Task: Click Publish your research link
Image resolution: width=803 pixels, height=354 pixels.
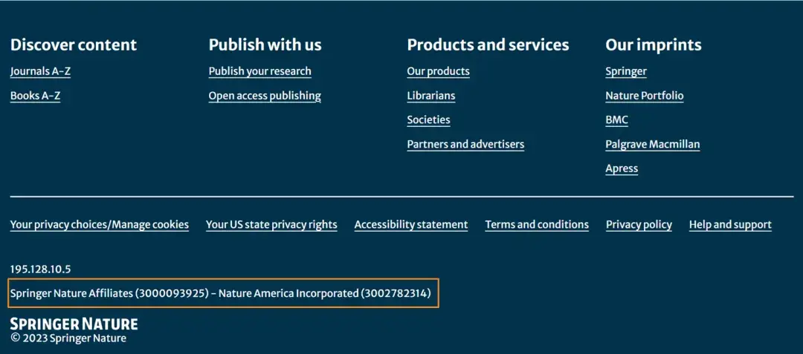Action: pyautogui.click(x=259, y=71)
